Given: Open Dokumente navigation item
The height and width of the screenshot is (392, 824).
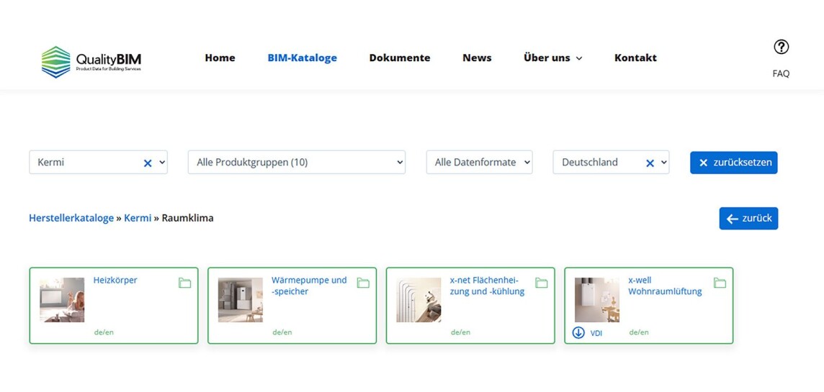Looking at the screenshot, I should 399,58.
